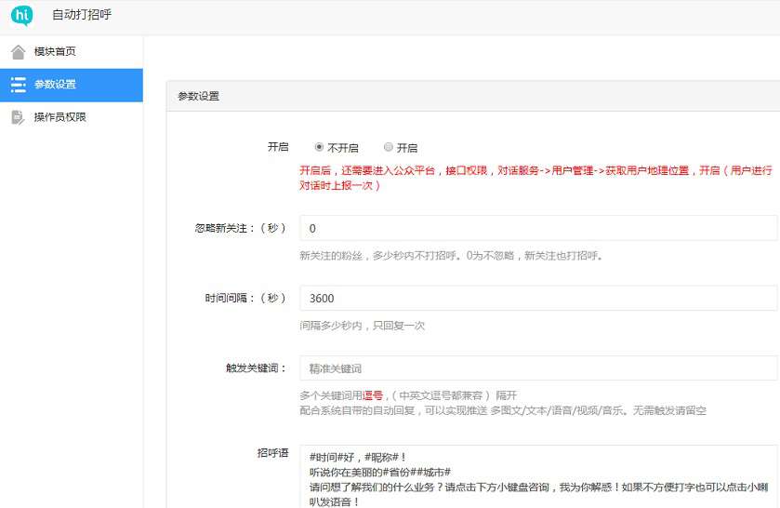The height and width of the screenshot is (508, 780).
Task: Click the red 开启后 notice text
Action: point(535,178)
